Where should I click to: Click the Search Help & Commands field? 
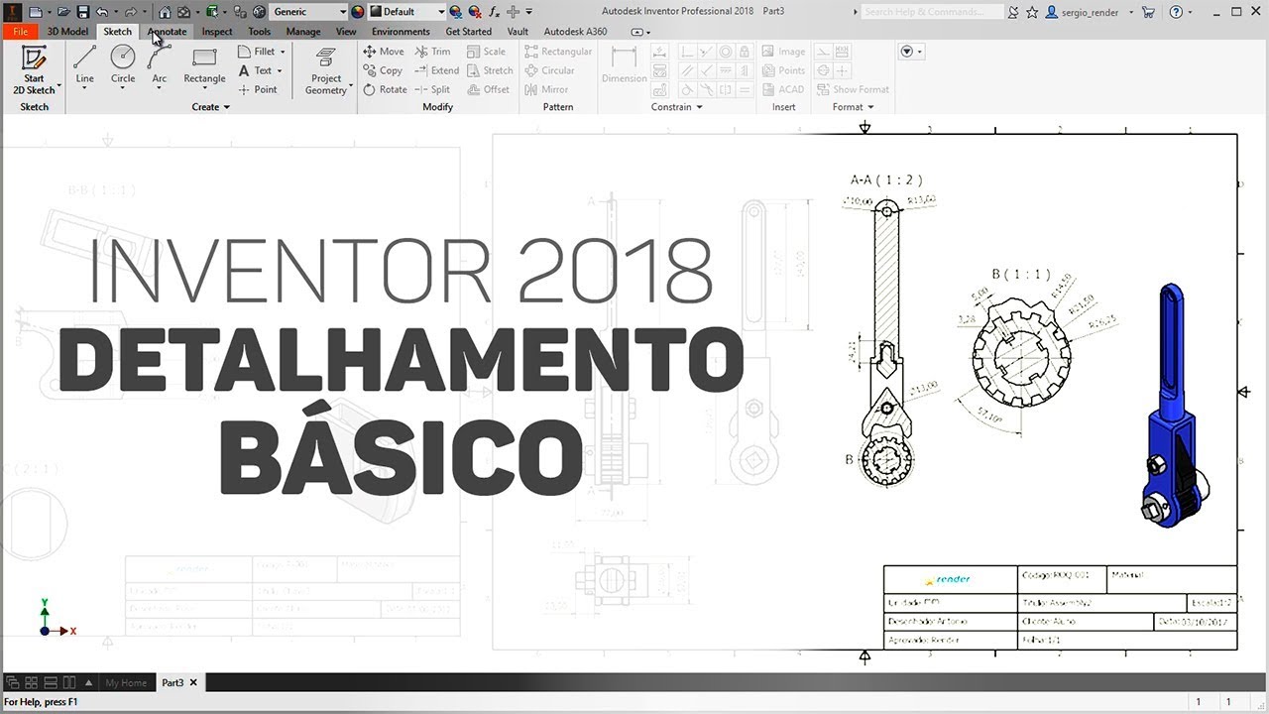tap(932, 12)
